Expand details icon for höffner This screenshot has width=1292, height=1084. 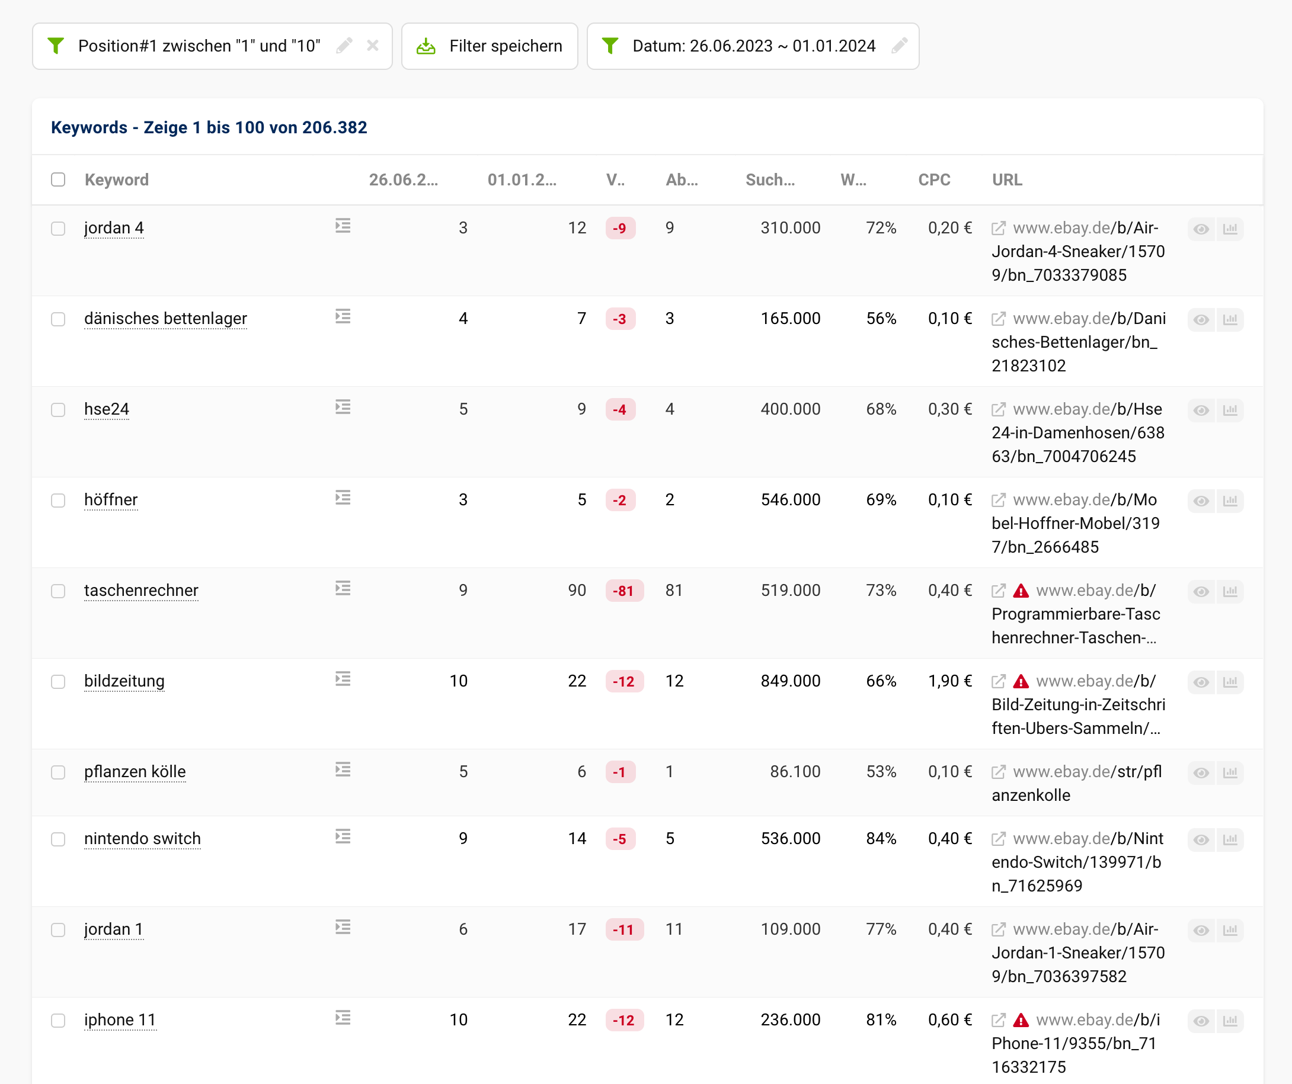coord(343,497)
